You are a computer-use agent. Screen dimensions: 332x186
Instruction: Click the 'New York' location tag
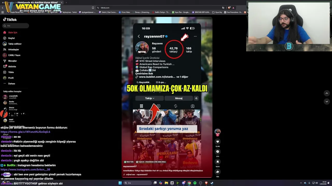129,162
